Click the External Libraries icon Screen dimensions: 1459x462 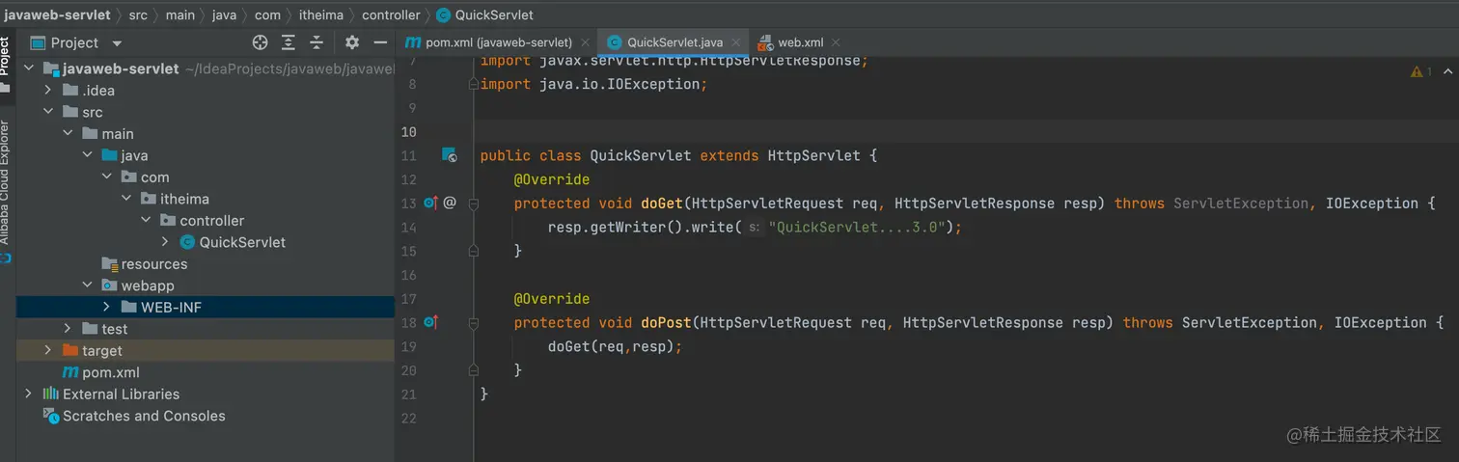(x=51, y=394)
